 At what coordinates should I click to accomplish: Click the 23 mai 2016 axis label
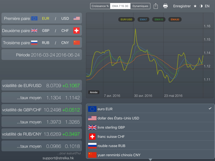coord(173,96)
